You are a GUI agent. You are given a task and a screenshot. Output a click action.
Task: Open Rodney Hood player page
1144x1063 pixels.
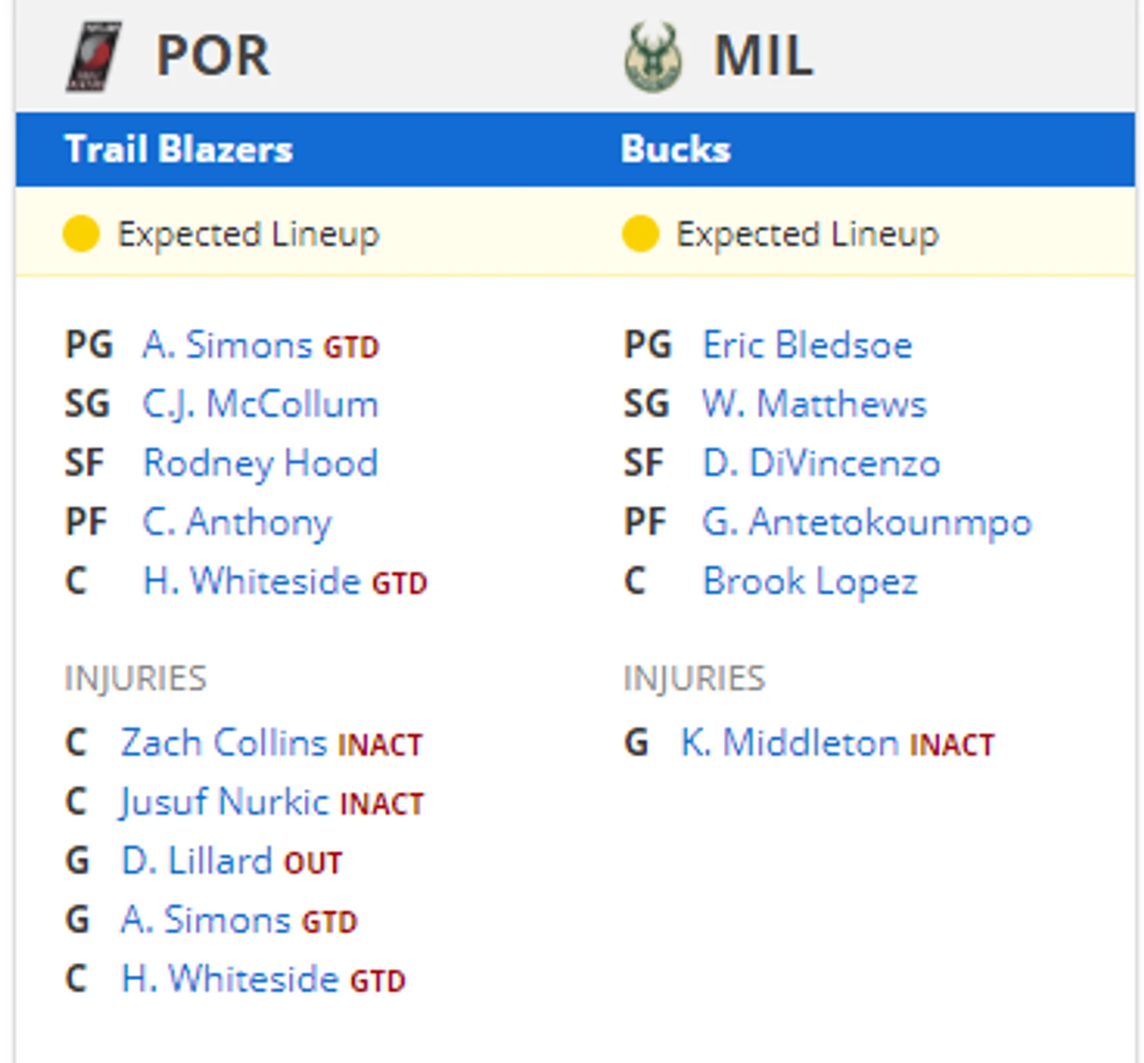(260, 463)
